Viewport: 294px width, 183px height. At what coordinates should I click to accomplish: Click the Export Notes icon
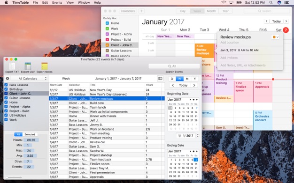[x=45, y=66]
